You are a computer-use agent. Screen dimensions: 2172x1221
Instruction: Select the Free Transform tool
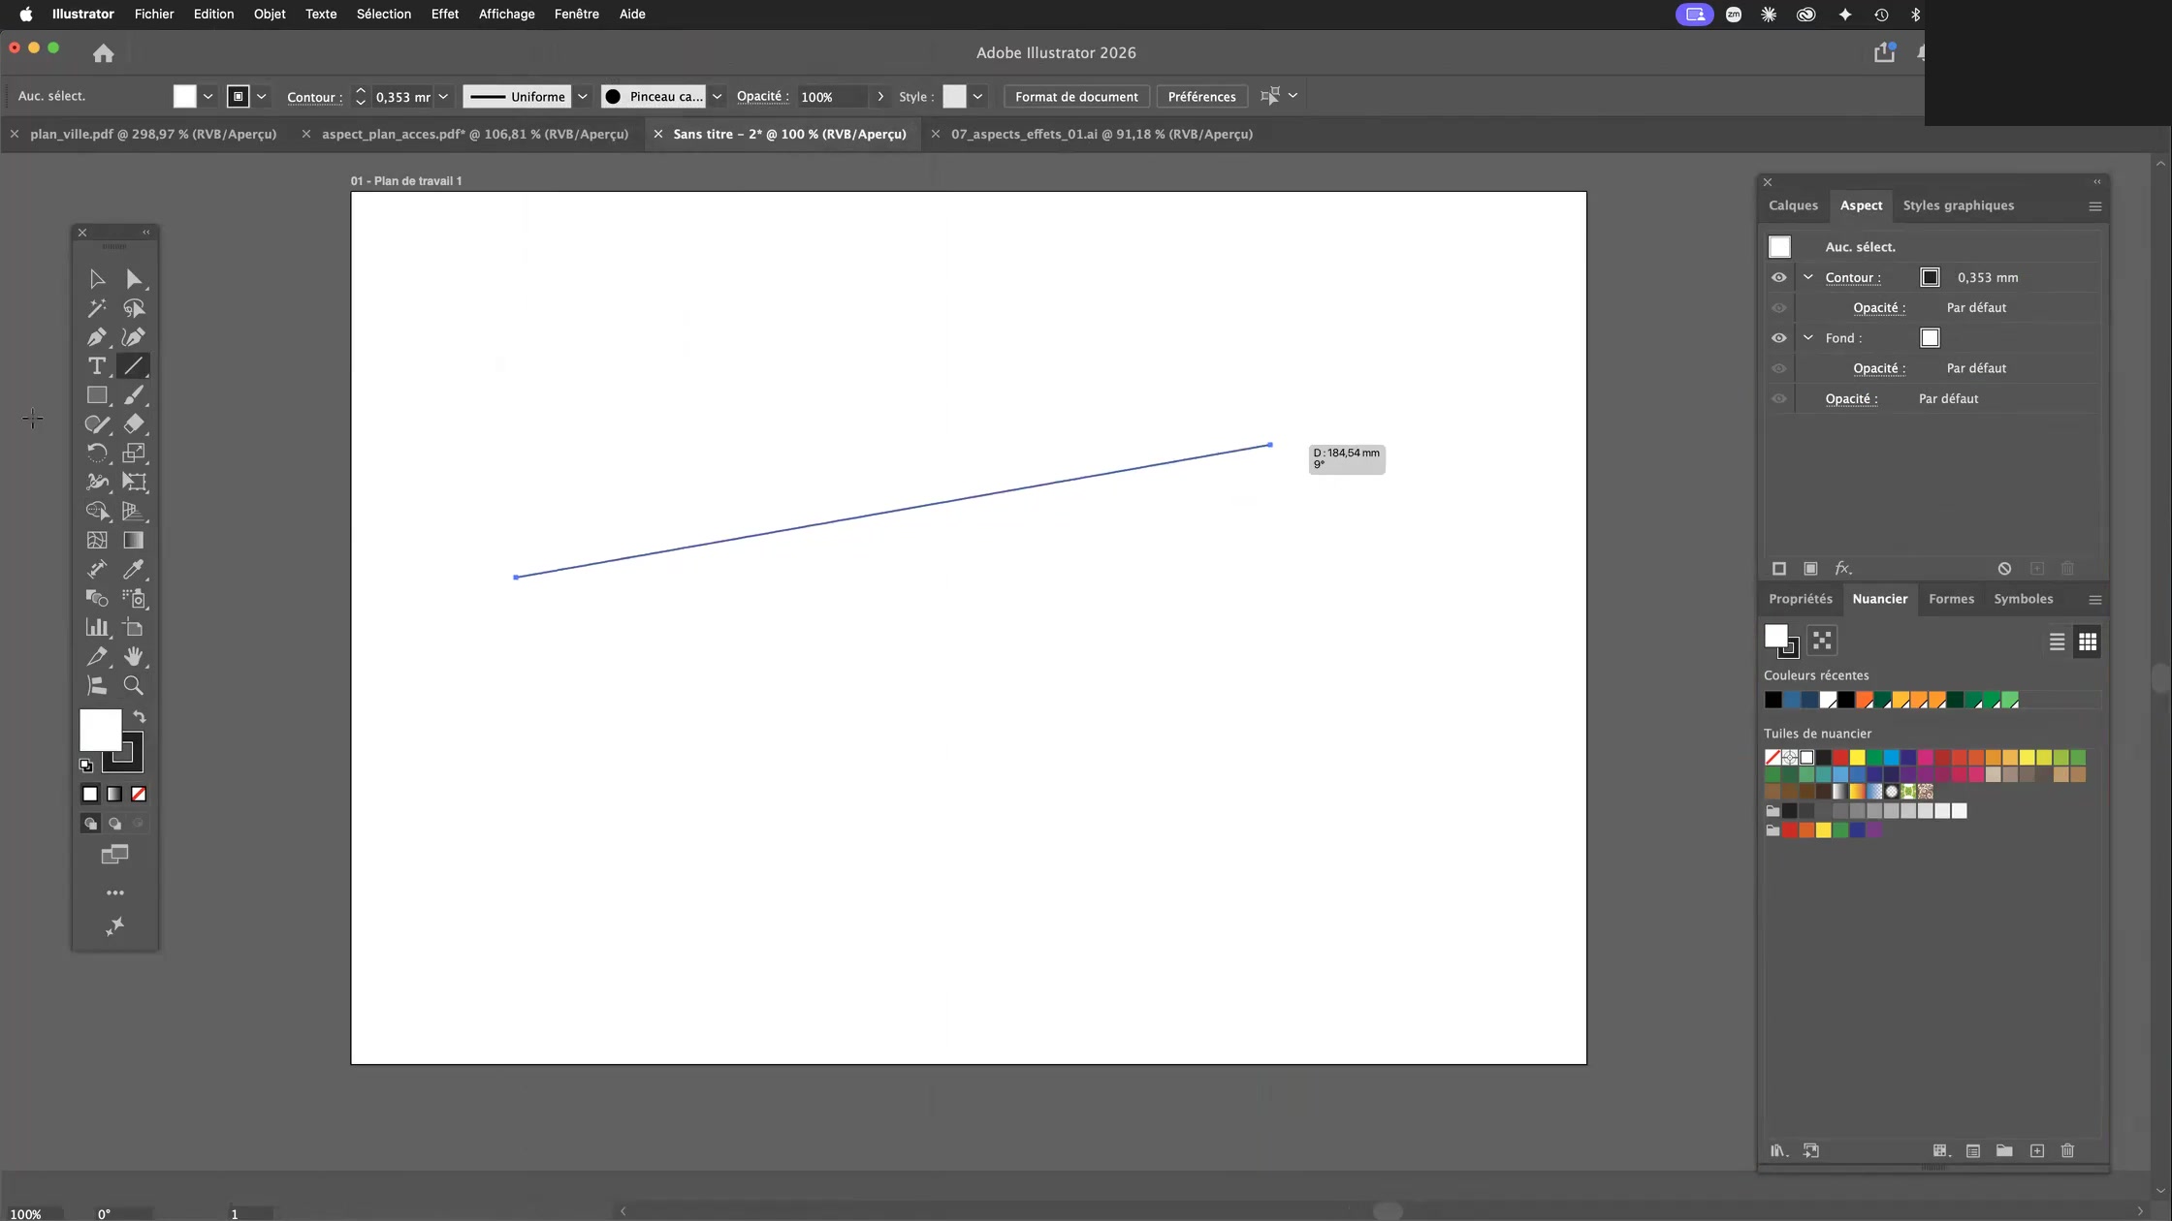click(134, 482)
